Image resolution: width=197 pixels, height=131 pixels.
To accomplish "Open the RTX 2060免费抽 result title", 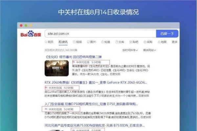I will (96, 83).
